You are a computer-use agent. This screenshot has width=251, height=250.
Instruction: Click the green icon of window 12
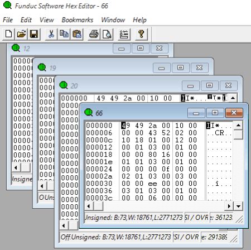pos(16,48)
